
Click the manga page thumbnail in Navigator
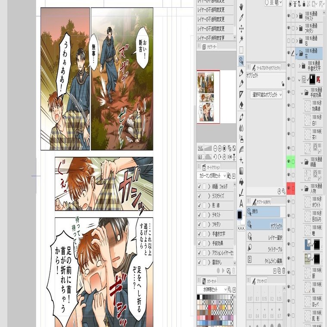(x=206, y=97)
